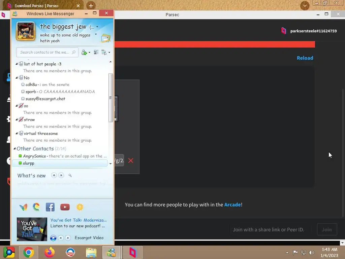Screen dimensions: 345x259
Task: Click the YouTube icon in Messenger
Action: [65, 207]
